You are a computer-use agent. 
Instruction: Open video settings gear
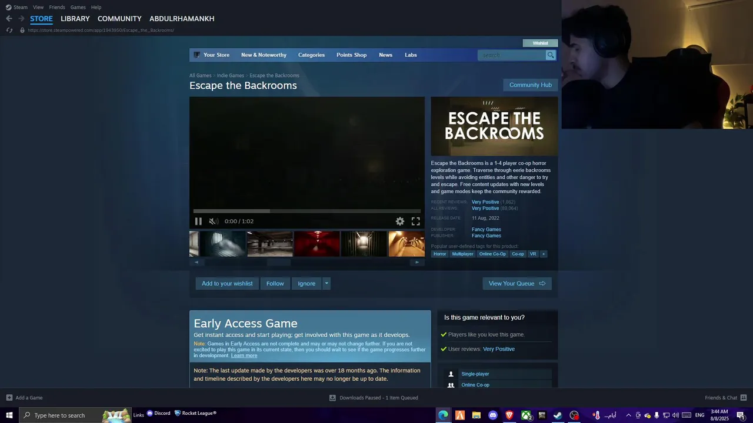tap(400, 221)
